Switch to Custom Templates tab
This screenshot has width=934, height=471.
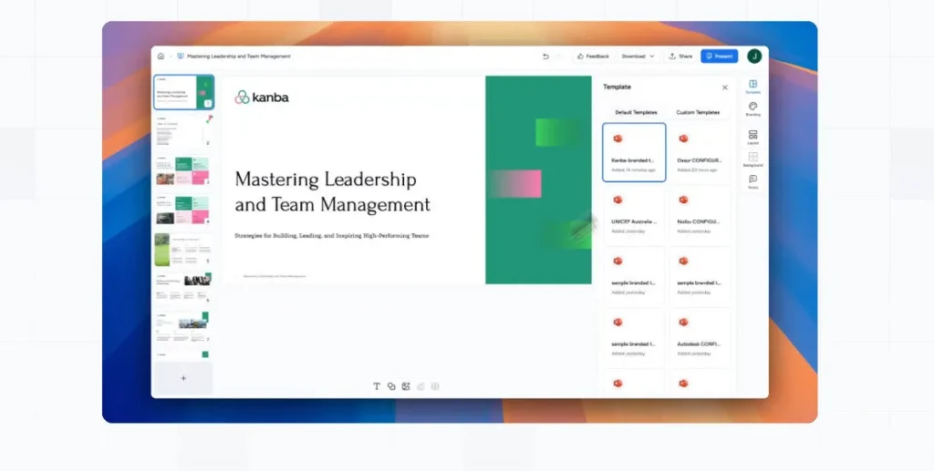point(698,112)
